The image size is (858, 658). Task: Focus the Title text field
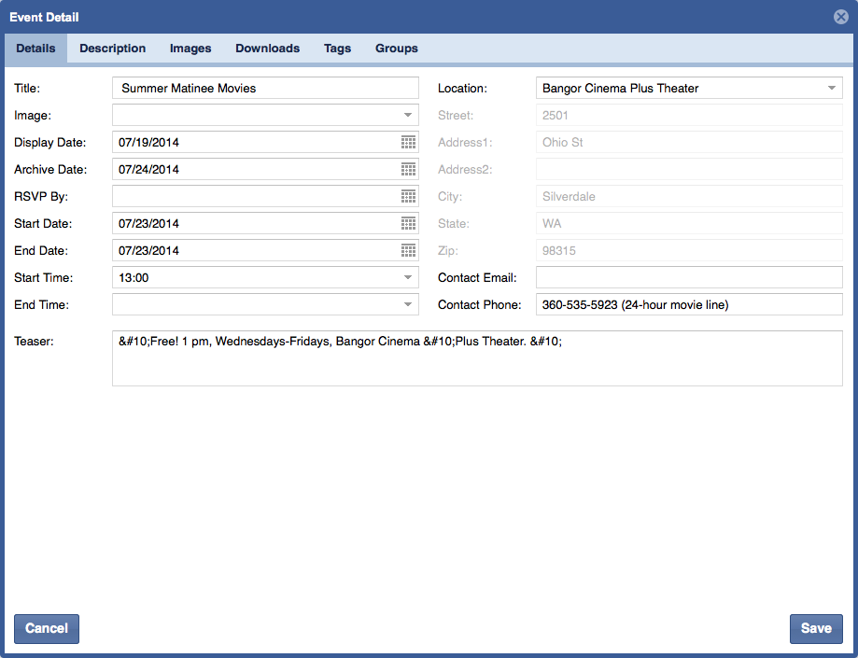pyautogui.click(x=265, y=88)
